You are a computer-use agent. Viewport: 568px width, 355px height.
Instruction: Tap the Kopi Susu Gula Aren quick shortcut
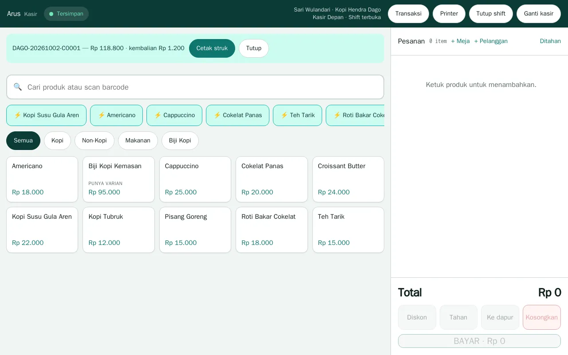tap(46, 115)
